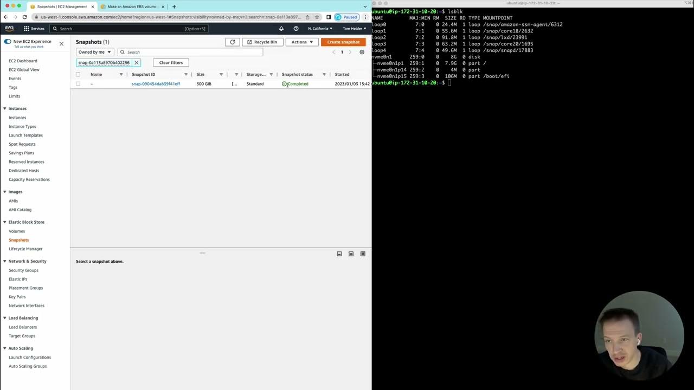This screenshot has height=390, width=694.
Task: Focus the AWS console search box
Action: tap(128, 28)
